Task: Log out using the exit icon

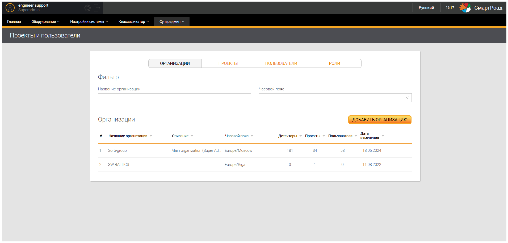Action: click(97, 8)
